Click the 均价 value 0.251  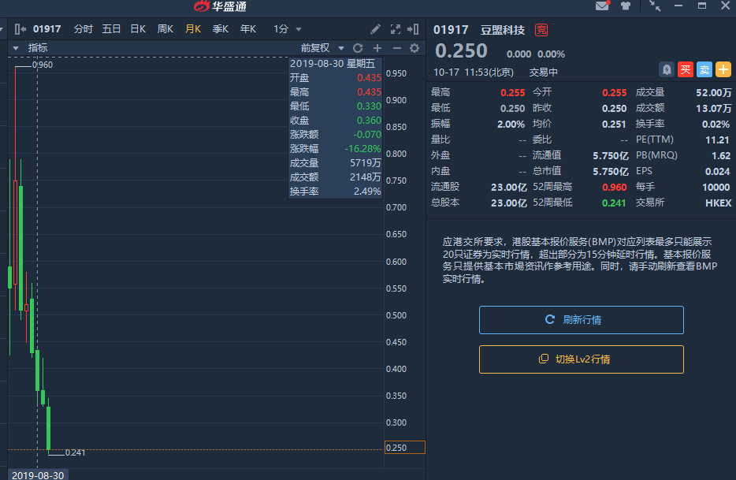(614, 125)
